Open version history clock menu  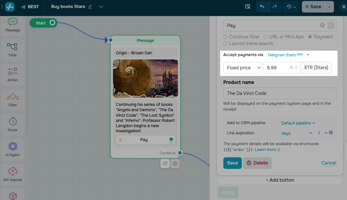click(291, 7)
